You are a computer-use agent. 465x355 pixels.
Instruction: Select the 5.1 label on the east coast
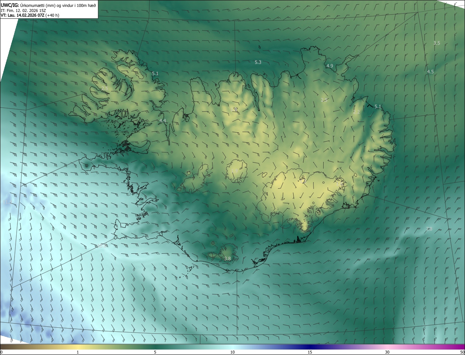click(x=378, y=107)
